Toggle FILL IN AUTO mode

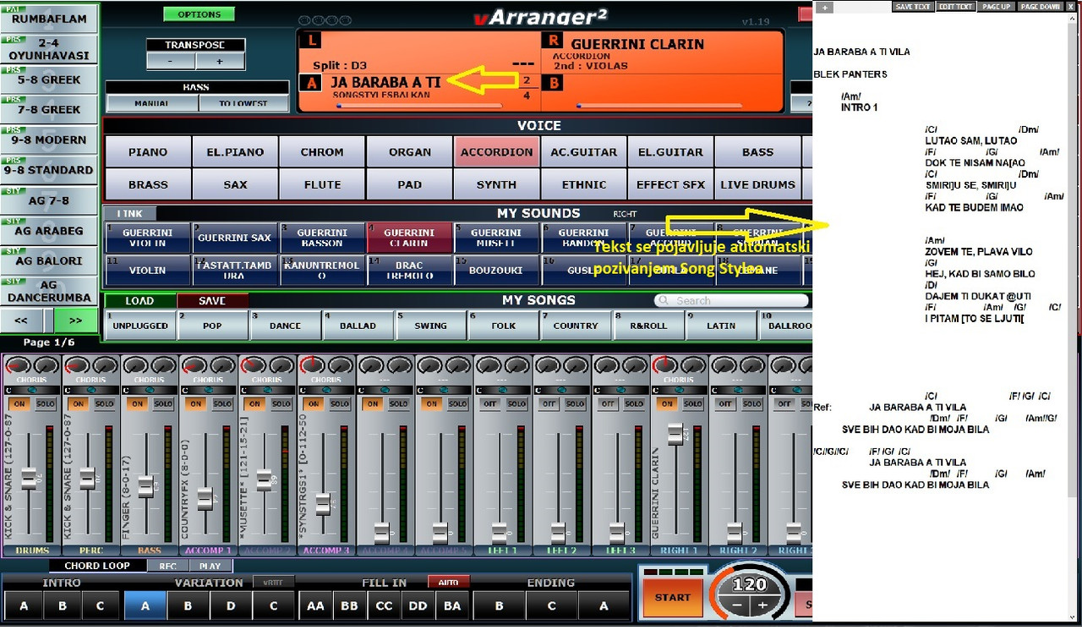coord(448,583)
